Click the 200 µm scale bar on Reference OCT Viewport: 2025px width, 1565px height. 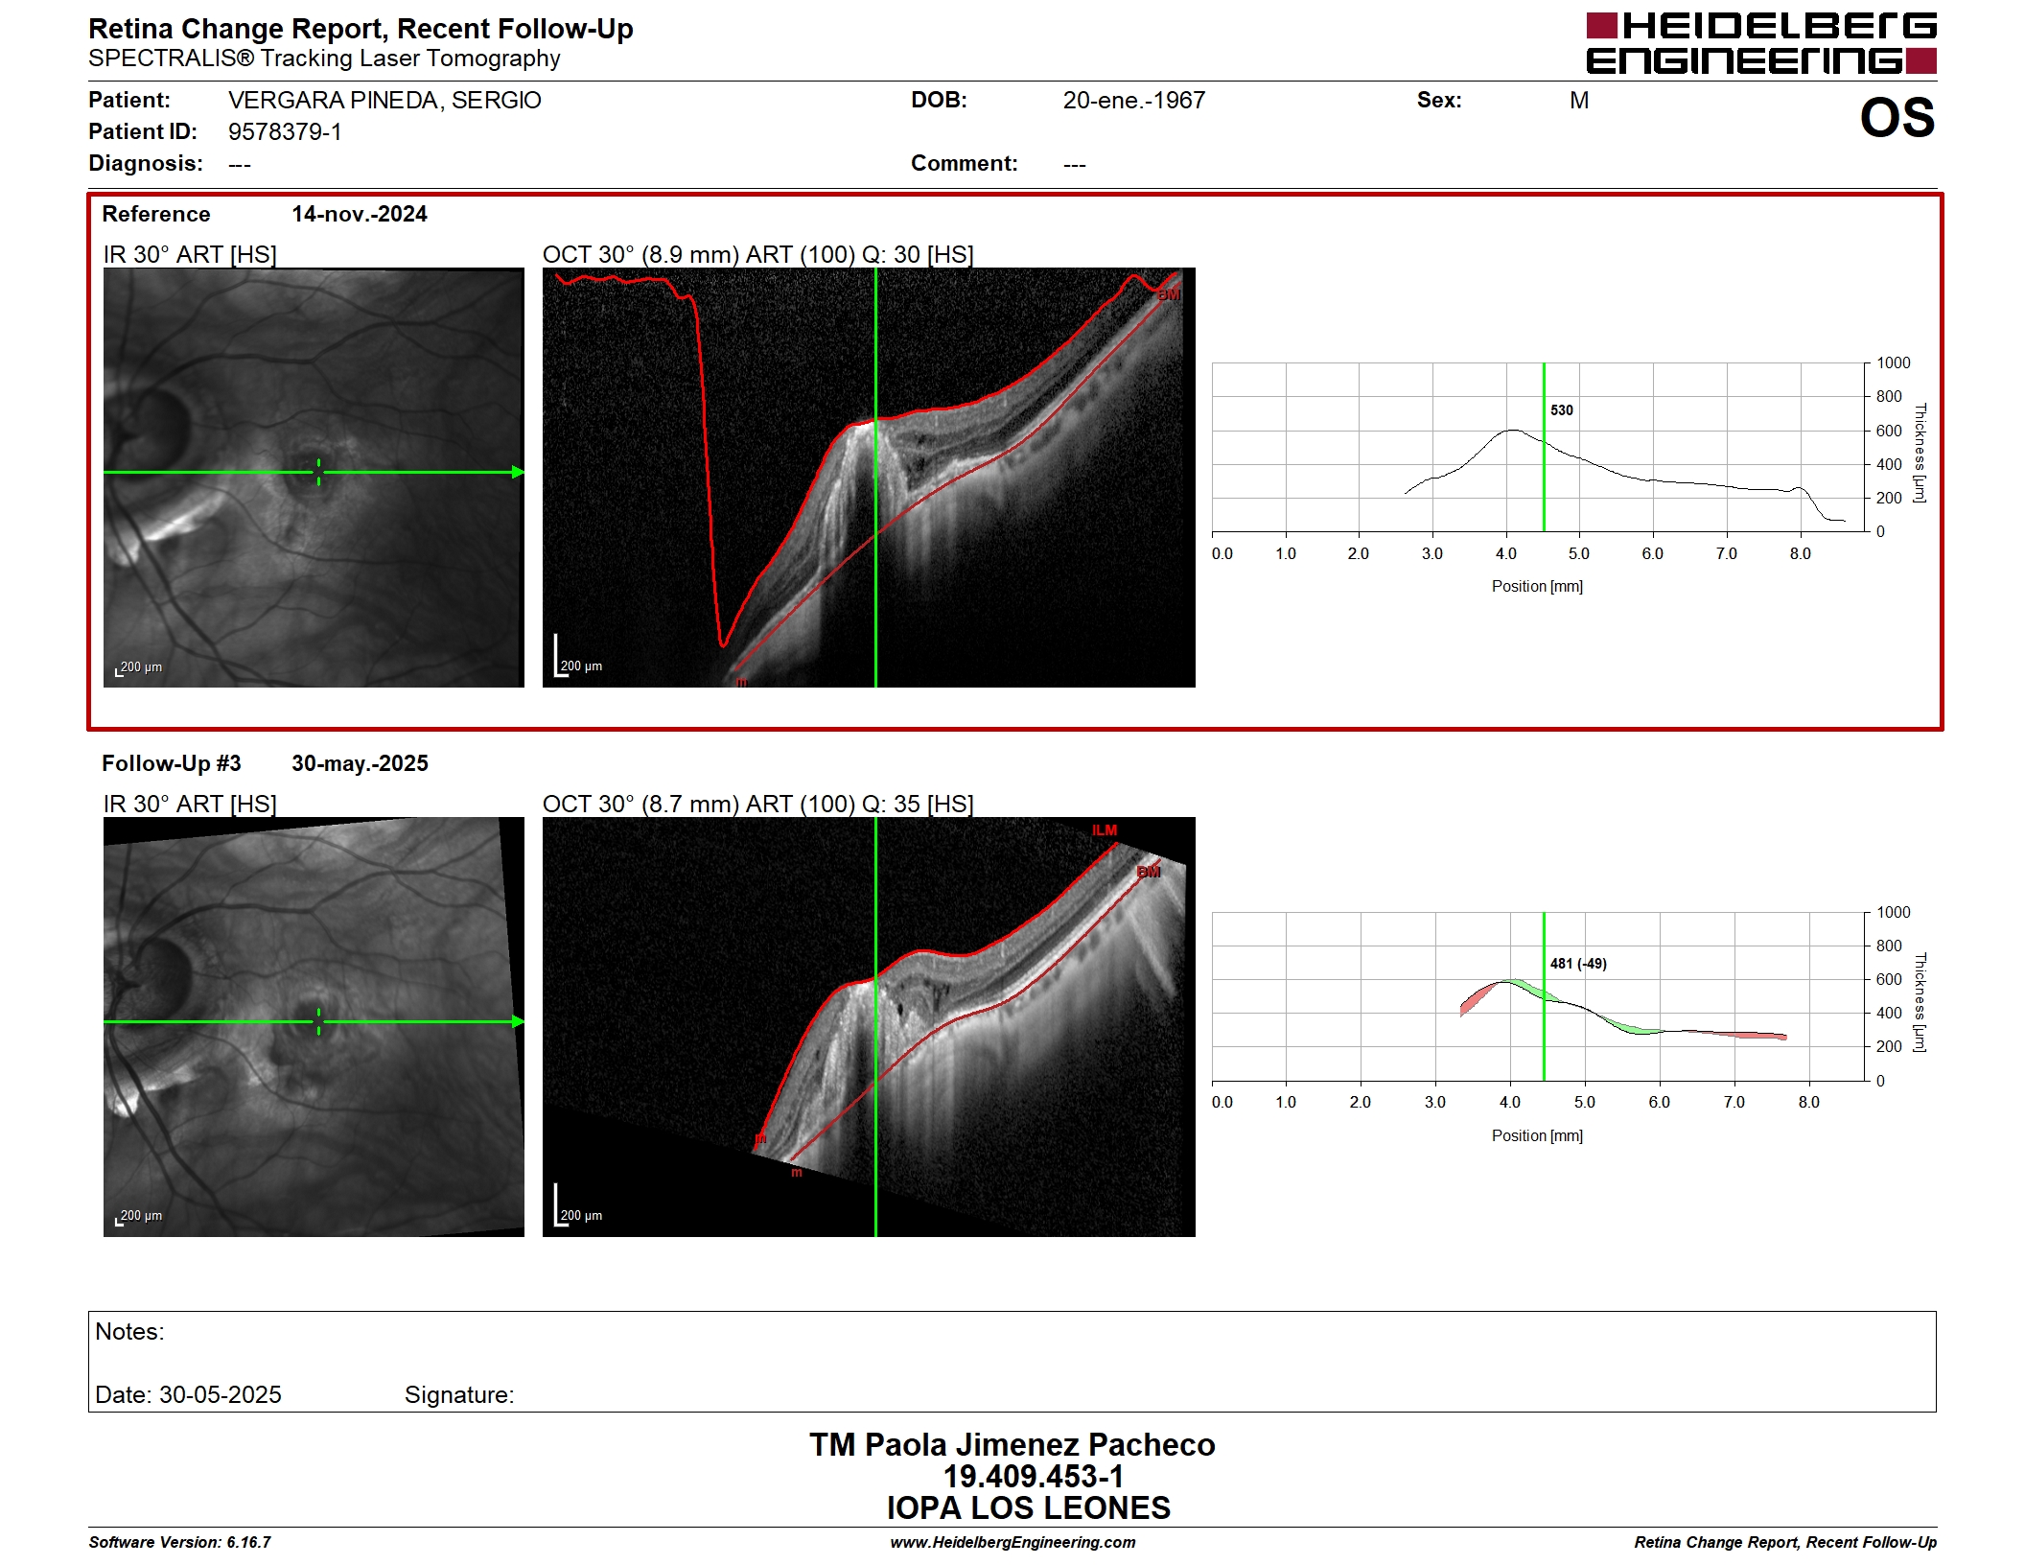click(578, 657)
